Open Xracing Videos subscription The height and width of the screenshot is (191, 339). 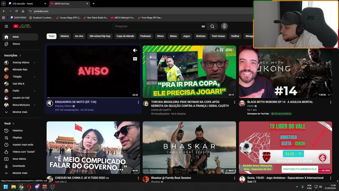click(x=20, y=63)
